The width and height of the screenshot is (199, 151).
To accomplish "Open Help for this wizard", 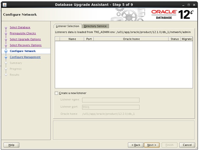I will 11,145.
